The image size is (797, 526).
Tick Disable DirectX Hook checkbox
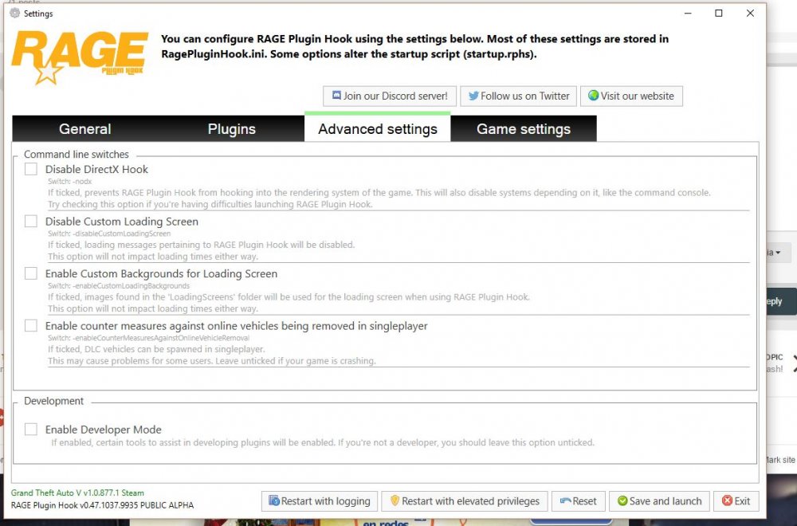click(31, 169)
